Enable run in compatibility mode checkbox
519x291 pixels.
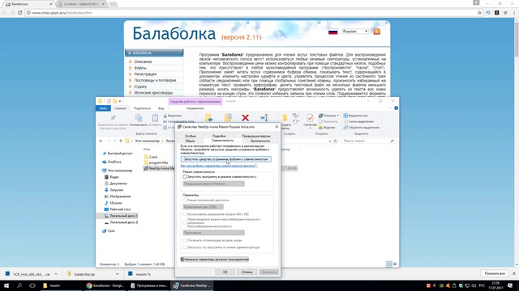point(185,177)
